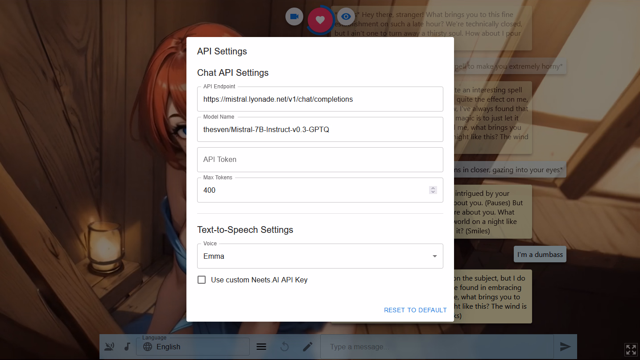
Task: Open the Language dropdown set to English
Action: pos(193,347)
